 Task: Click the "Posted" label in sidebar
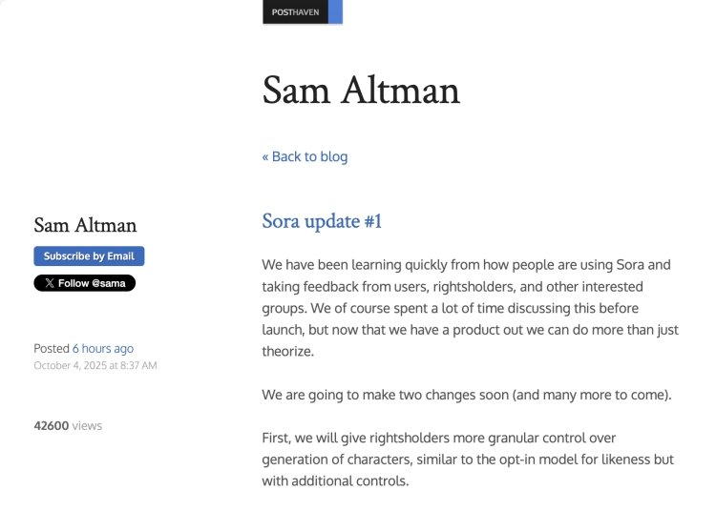52,349
